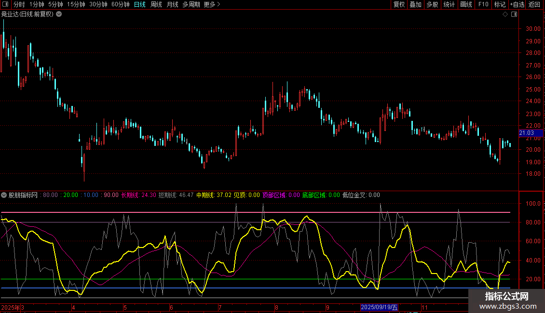Expand the 更多 period options
Viewport: 545px width, 313px height.
(x=212, y=5)
